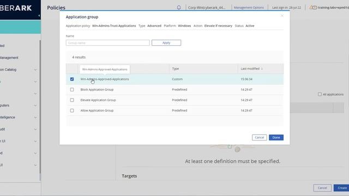Click the page Cancel button beside Create
349x196 pixels.
click(322, 188)
